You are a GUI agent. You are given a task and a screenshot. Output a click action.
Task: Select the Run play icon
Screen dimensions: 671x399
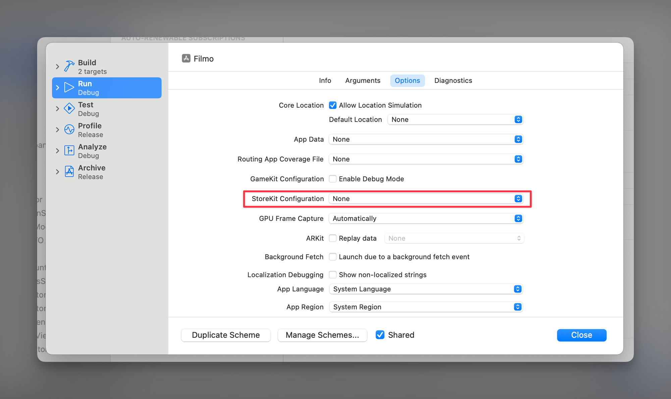(x=69, y=88)
